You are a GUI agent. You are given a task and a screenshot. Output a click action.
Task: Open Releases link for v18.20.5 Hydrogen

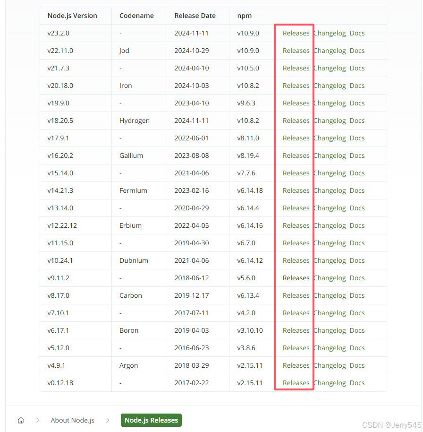click(296, 121)
